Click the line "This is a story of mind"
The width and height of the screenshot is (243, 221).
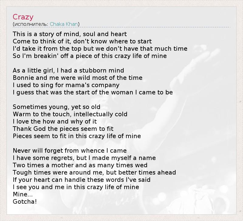70,34
